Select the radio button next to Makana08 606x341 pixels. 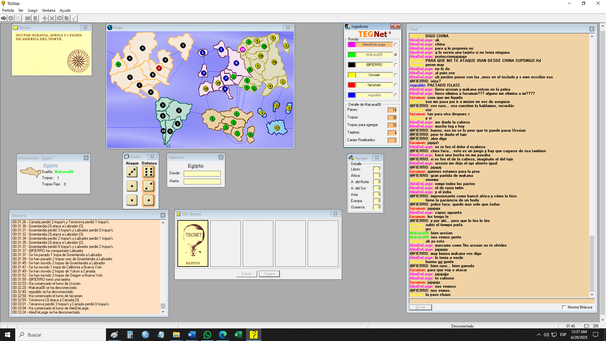pos(395,55)
